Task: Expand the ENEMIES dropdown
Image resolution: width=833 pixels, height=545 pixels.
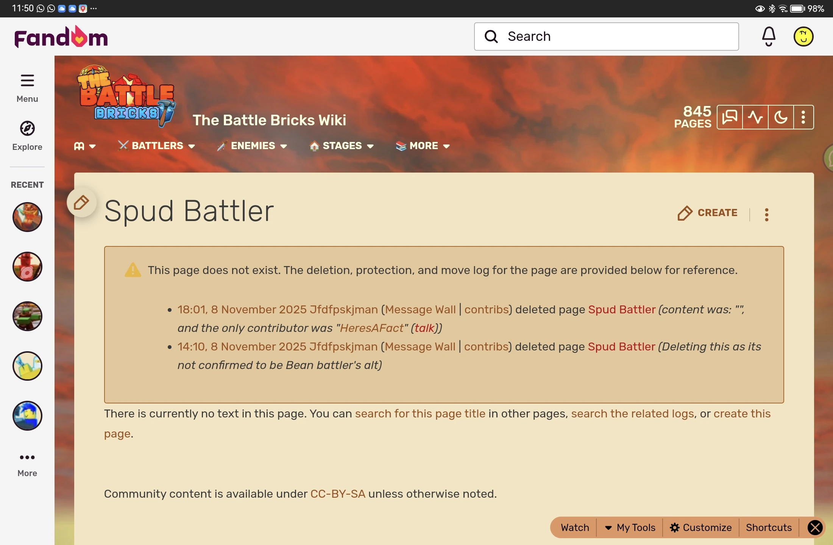Action: click(253, 146)
